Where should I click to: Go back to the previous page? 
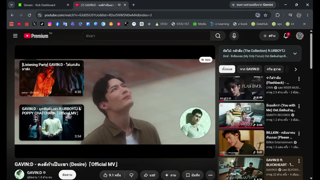click(x=12, y=15)
